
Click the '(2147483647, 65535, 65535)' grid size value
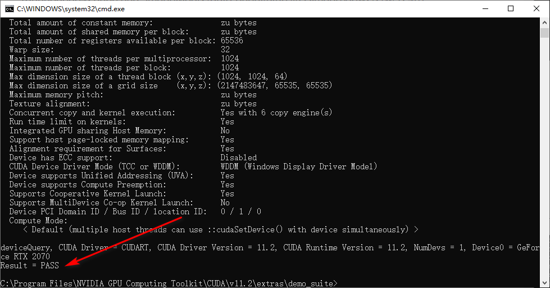275,85
